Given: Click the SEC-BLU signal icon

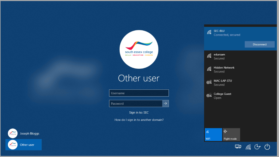Looking at the screenshot, I should [x=209, y=32].
